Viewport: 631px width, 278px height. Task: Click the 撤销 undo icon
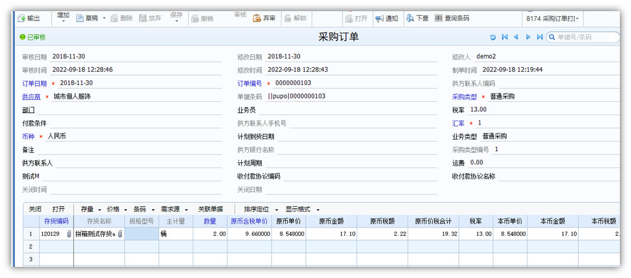coord(195,18)
